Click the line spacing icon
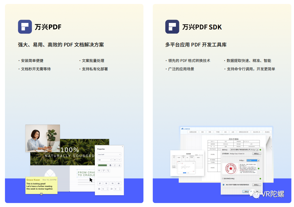The image size is (294, 207). 112,189
